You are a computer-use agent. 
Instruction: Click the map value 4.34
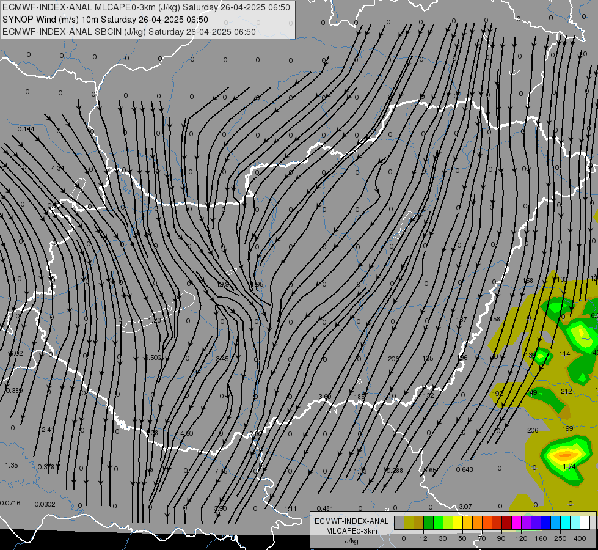pos(58,168)
